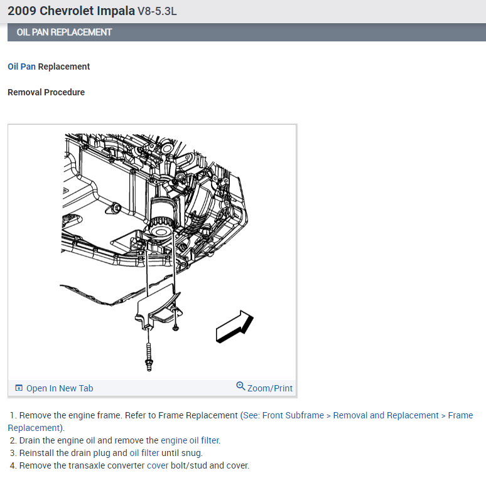Screen dimensions: 486x488
Task: Open Removal and Replacement link
Action: (x=386, y=415)
